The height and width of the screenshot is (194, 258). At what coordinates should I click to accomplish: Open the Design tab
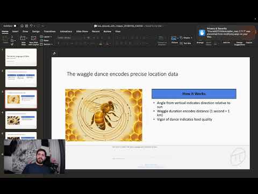point(36,31)
